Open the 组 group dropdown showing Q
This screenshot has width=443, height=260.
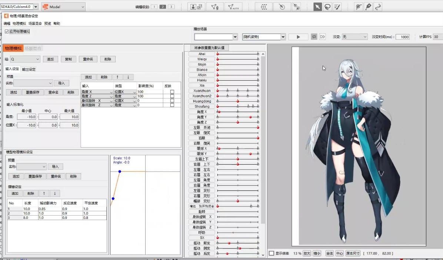[x=25, y=59]
